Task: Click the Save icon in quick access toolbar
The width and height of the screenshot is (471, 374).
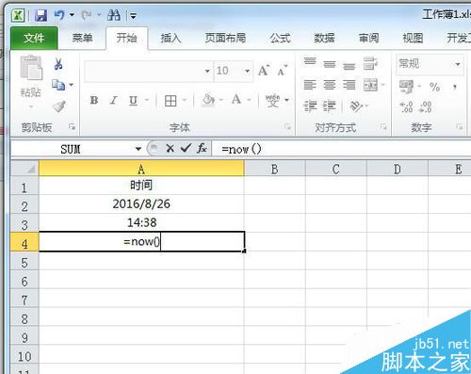Action: [41, 15]
